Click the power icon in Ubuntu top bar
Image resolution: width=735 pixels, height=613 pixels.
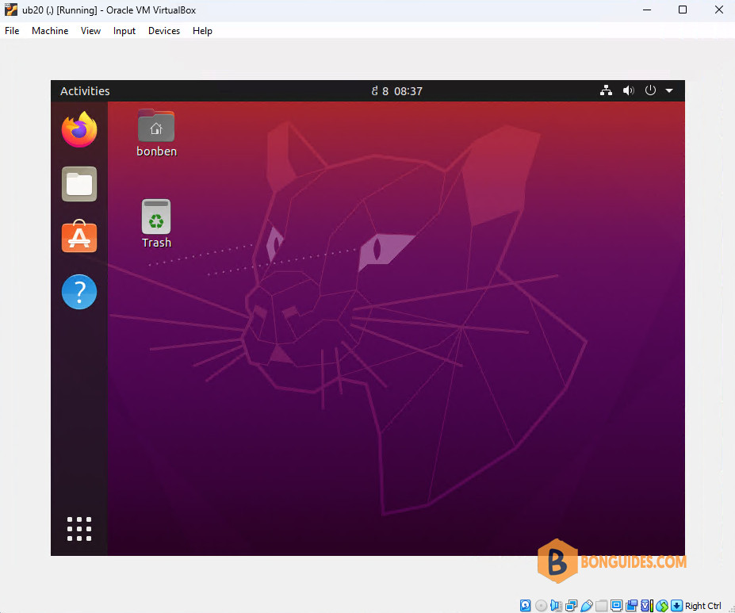650,90
